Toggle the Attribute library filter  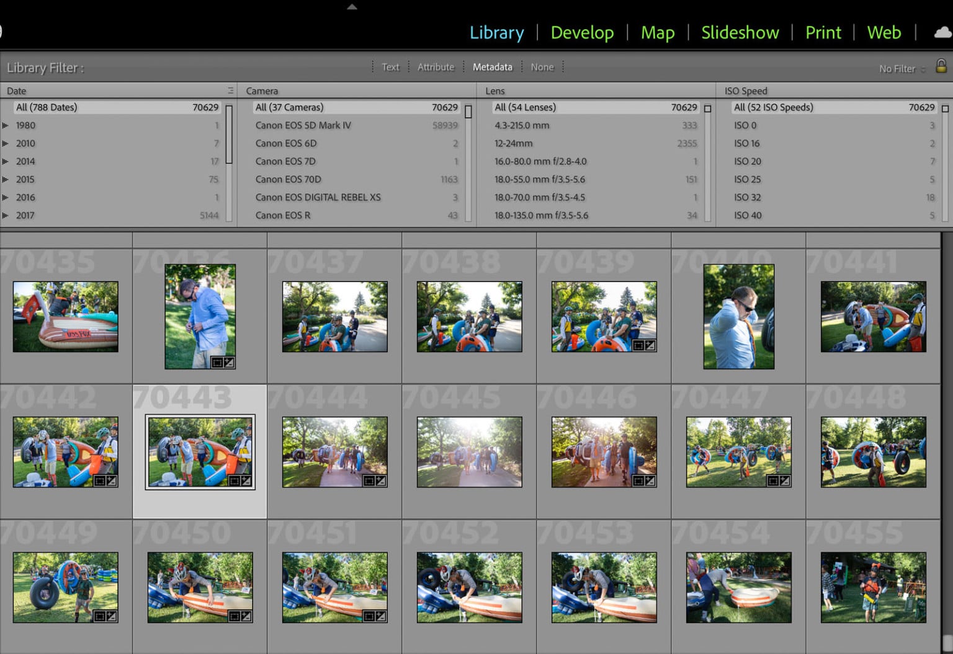coord(436,67)
